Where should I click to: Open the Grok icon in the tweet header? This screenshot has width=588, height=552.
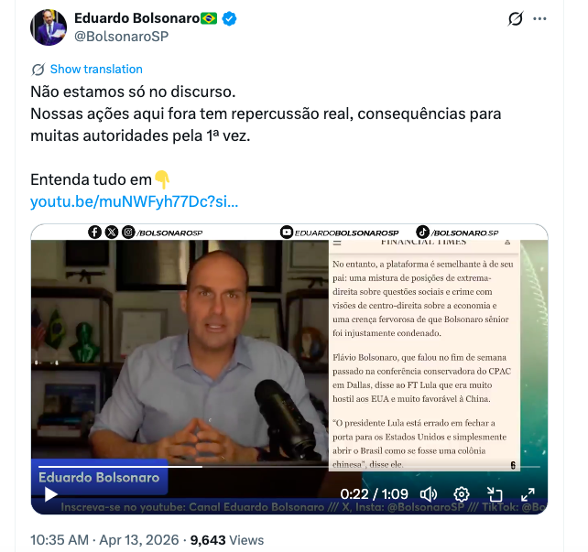pos(516,18)
